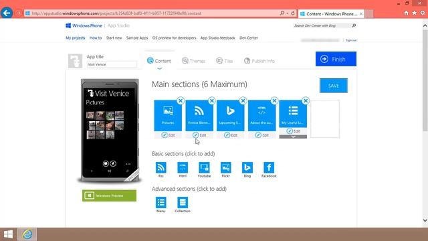This screenshot has width=428, height=241.
Task: Edit the About the au... section
Action: pos(261,135)
